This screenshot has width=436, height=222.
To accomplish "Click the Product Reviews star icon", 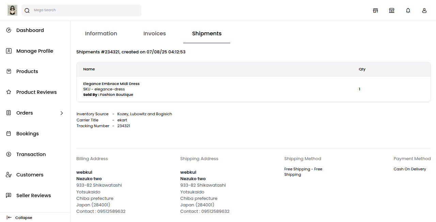I will click(9, 92).
